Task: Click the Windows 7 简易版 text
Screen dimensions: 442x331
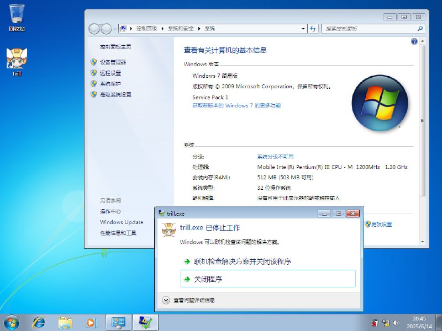Action: click(x=215, y=76)
